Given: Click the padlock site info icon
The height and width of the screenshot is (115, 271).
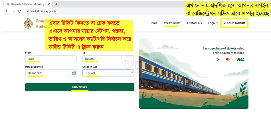Looking at the screenshot, I should coord(27,11).
